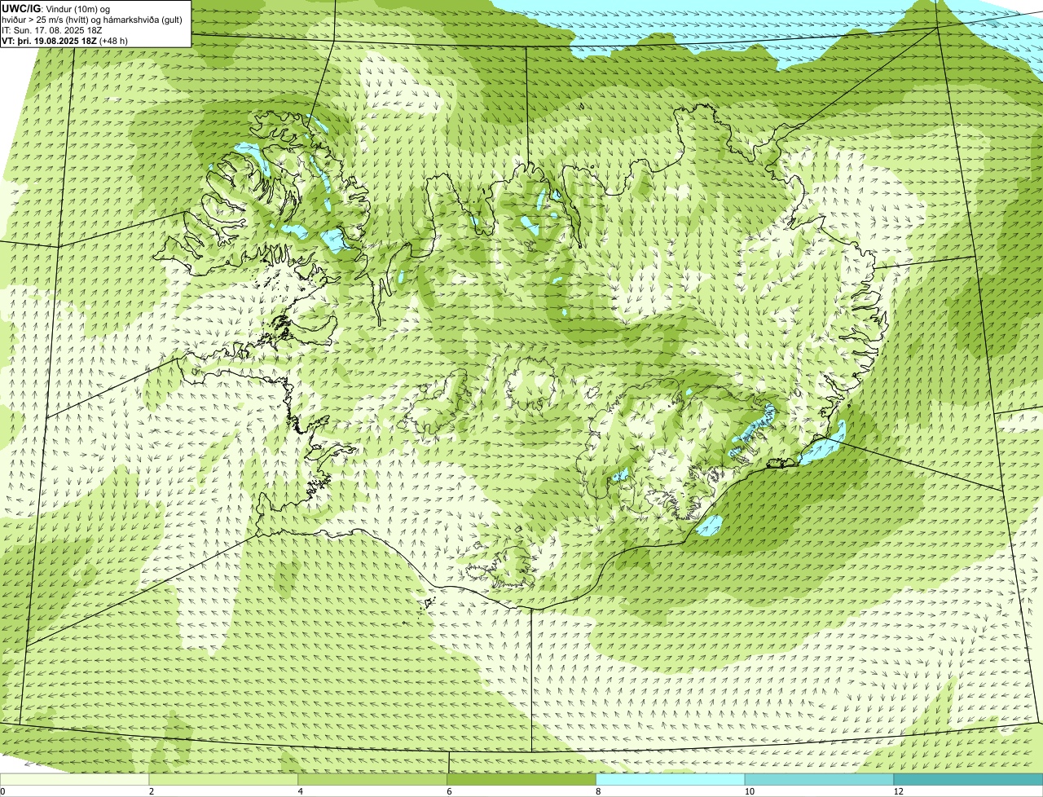Screen dimensions: 1043x797
Task: Click the 4–6 green color scale segment
Action: (373, 780)
